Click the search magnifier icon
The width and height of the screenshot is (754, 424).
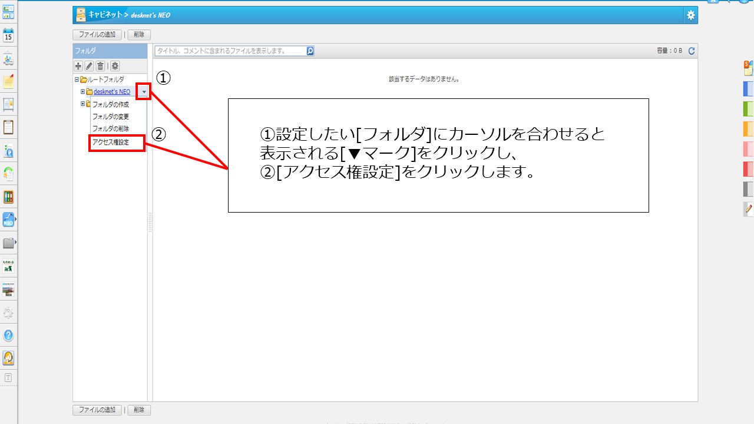click(310, 51)
